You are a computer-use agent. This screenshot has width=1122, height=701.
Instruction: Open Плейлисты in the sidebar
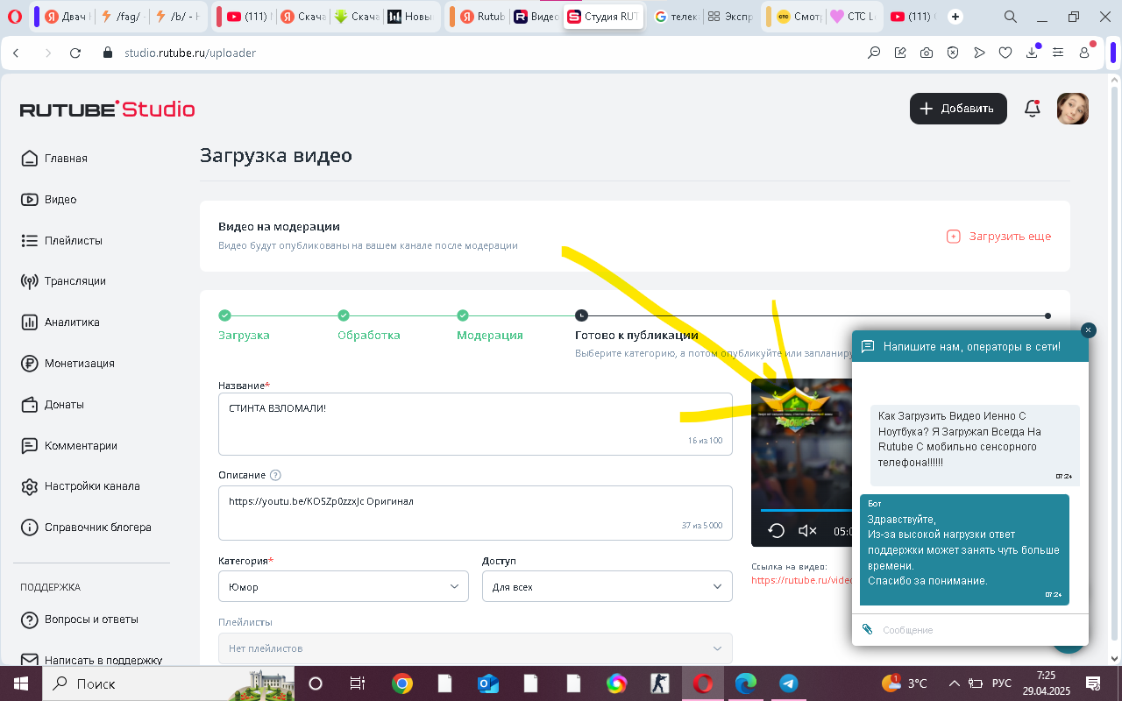[x=61, y=240]
